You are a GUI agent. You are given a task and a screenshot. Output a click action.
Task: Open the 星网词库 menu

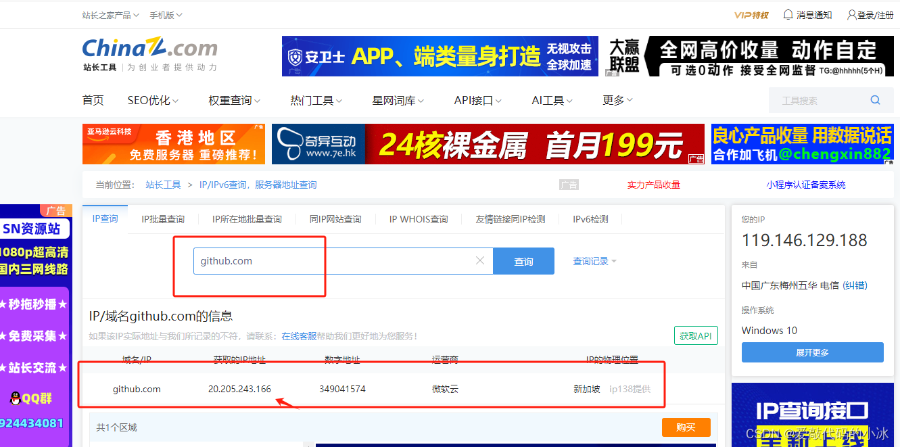(x=398, y=100)
